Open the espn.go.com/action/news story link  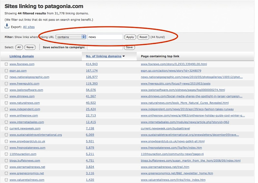(x=171, y=70)
